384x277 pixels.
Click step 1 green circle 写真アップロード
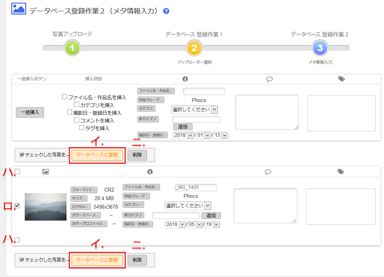[72, 48]
